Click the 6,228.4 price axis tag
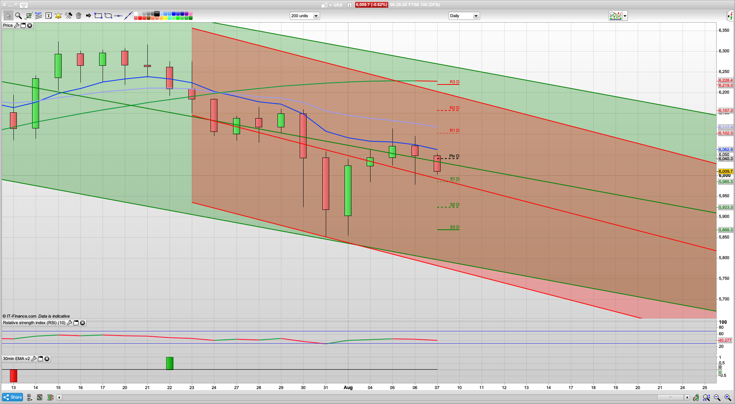The image size is (735, 404). (725, 80)
